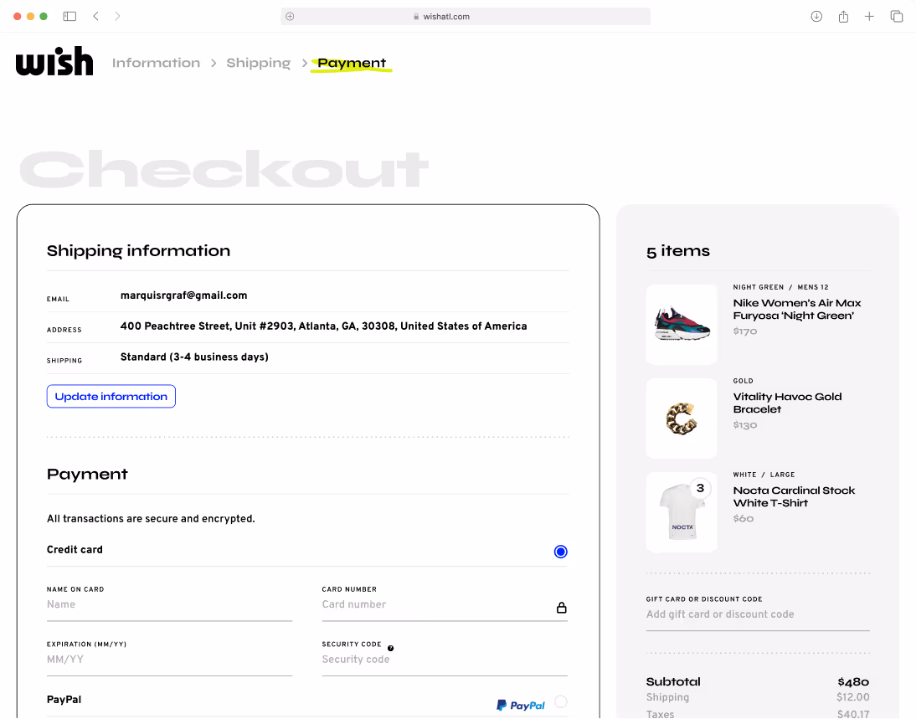Open the gold bracelet thumbnail
This screenshot has width=916, height=719.
[682, 419]
